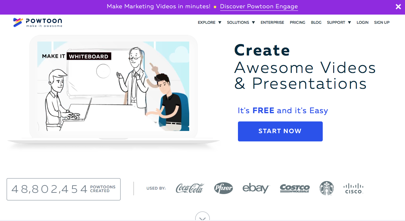Viewport: 405px width, 221px height.
Task: Click the Sign Up link
Action: click(x=382, y=23)
